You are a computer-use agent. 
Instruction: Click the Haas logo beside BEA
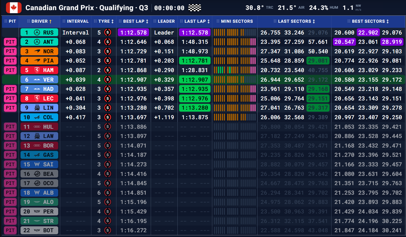[37, 174]
